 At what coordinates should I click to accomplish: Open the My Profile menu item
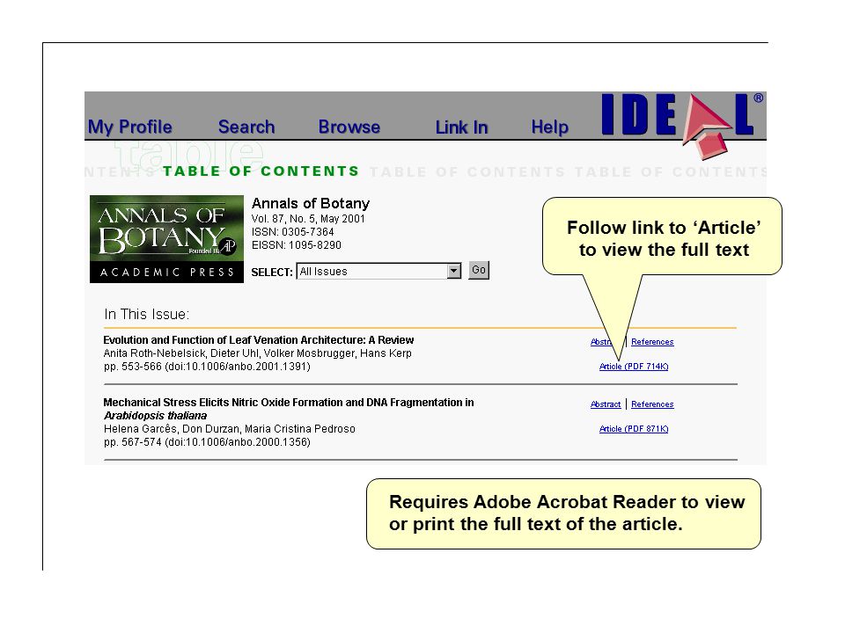(x=130, y=127)
